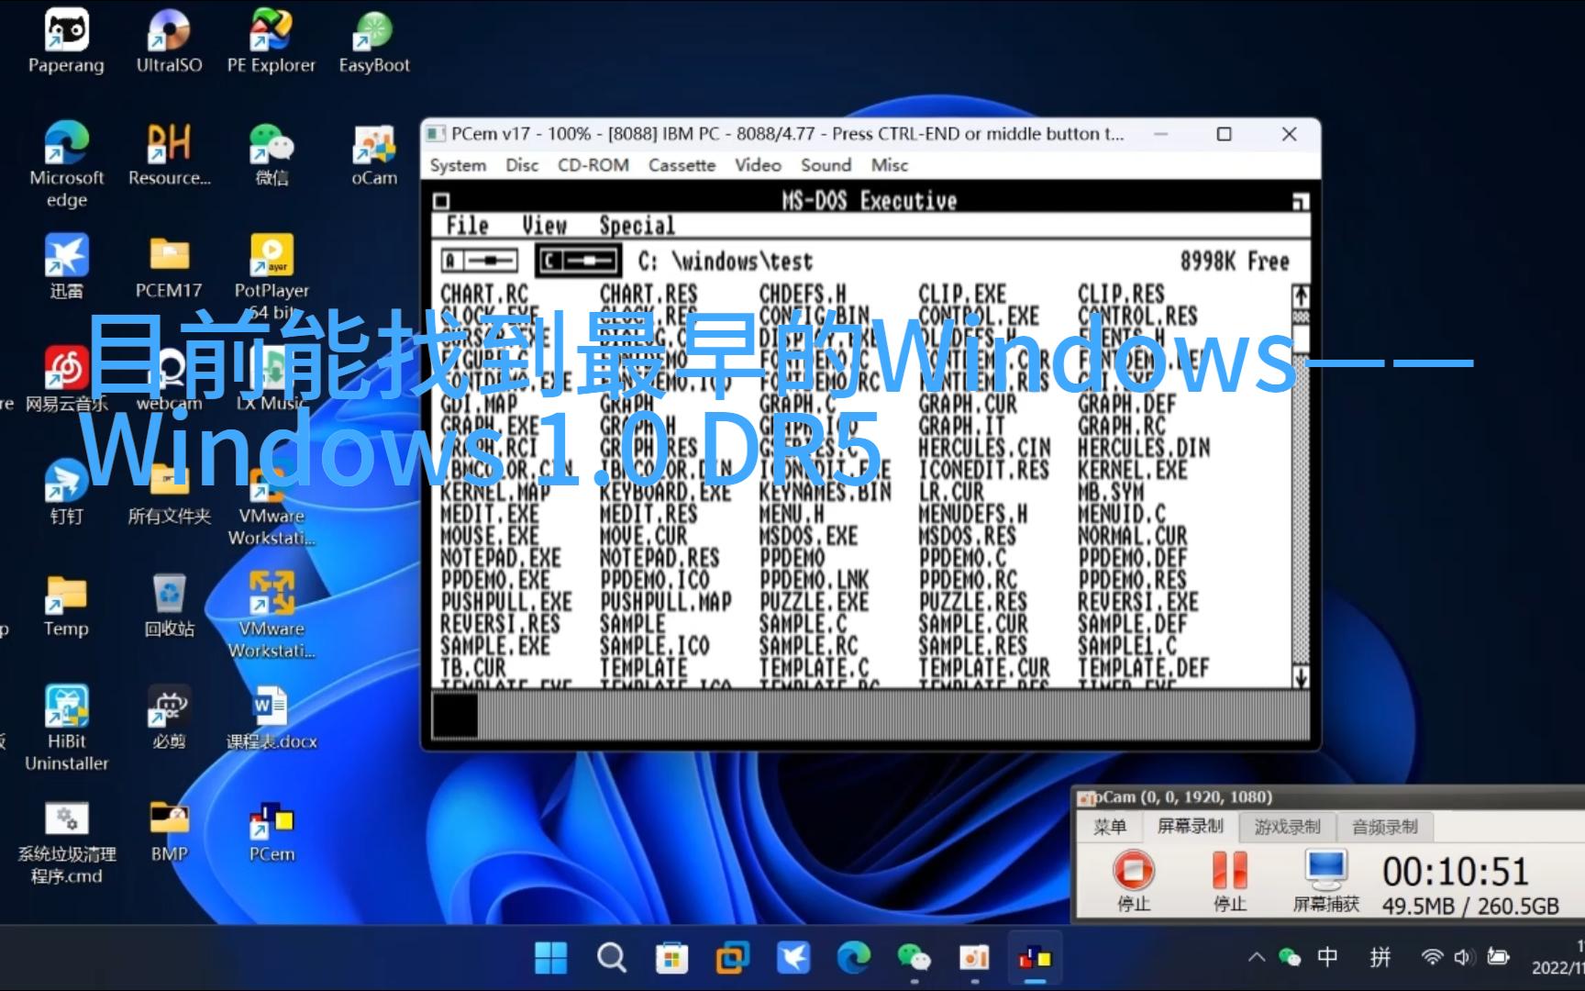
Task: Open the 回收站 recycle bin
Action: coord(169,605)
